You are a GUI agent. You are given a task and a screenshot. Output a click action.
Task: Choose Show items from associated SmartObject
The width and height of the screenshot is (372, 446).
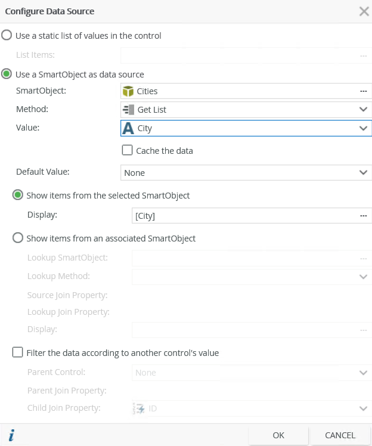[x=18, y=239]
